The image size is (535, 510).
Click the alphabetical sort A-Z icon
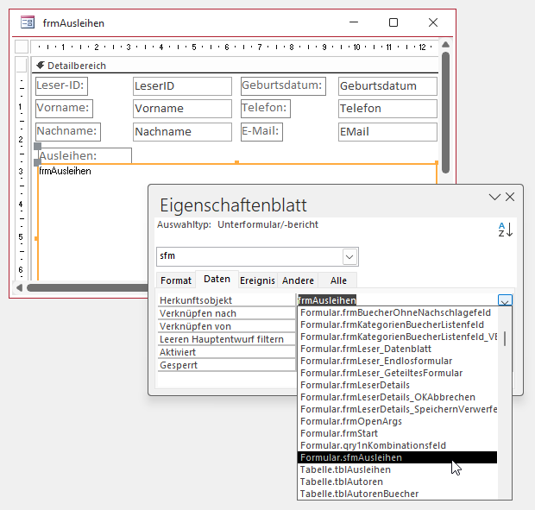[506, 230]
